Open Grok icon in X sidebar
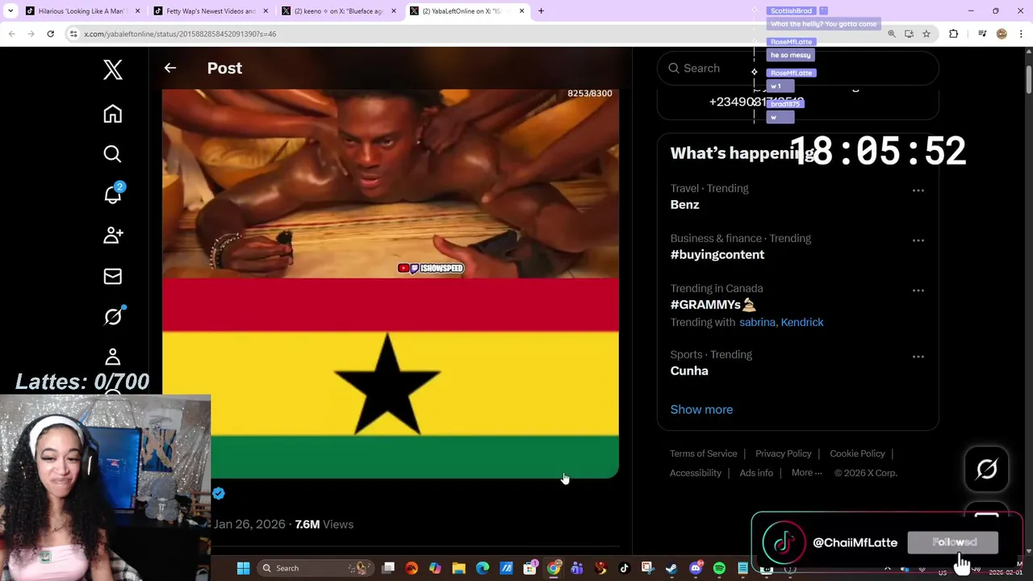This screenshot has height=581, width=1033. point(113,316)
